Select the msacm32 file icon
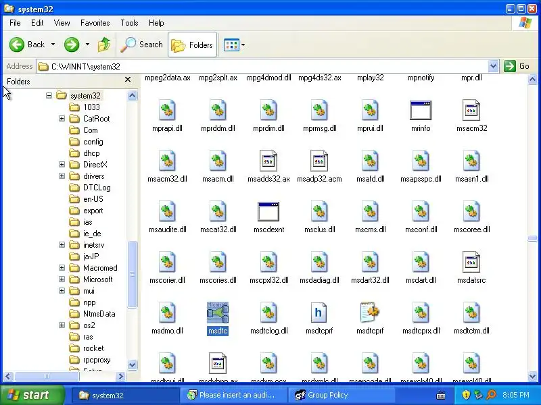This screenshot has width=541, height=405. click(471, 110)
